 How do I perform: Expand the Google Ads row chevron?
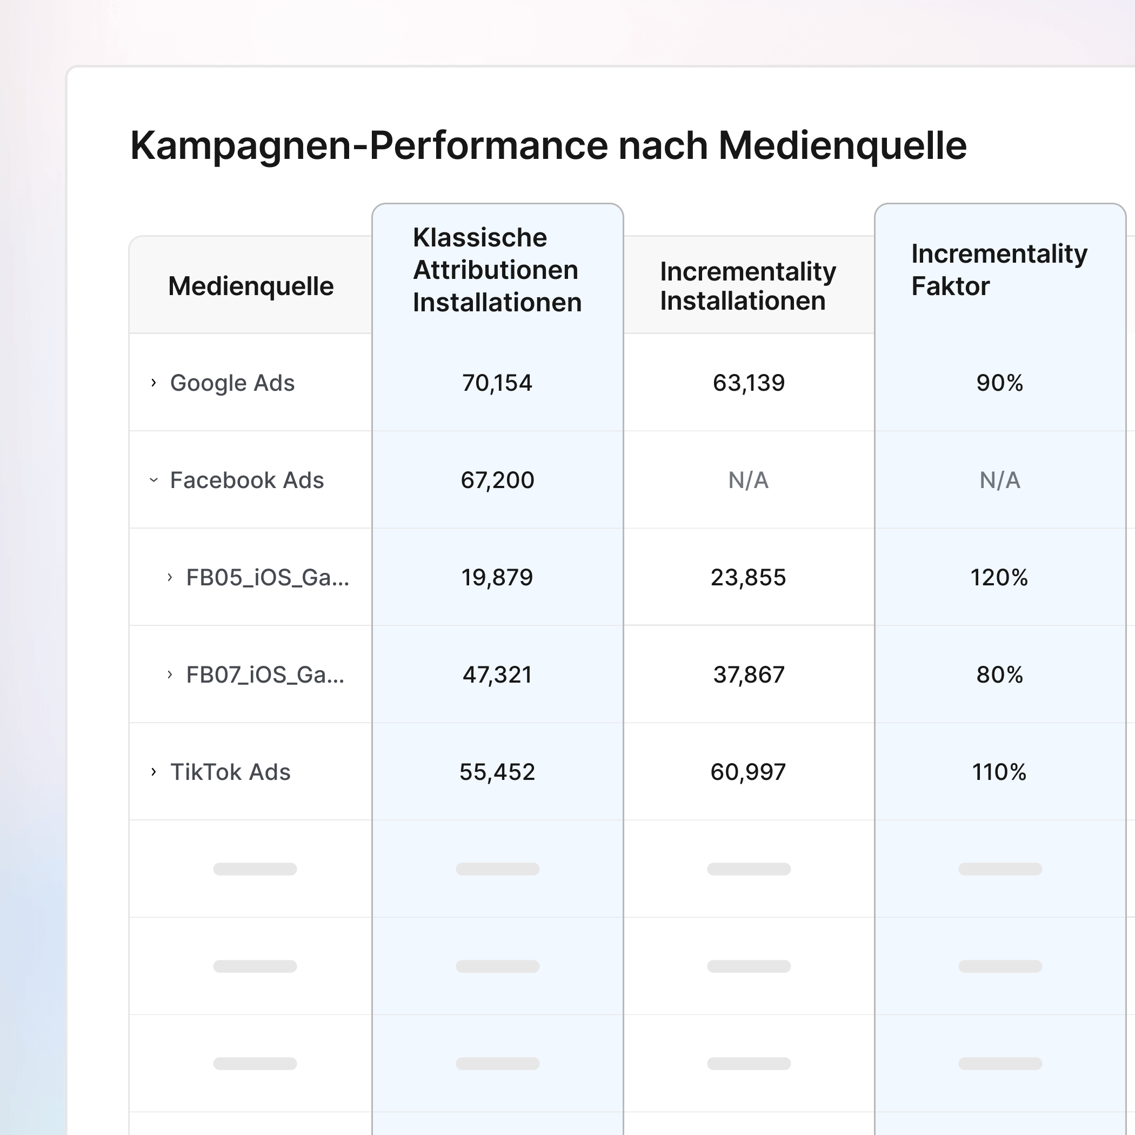(x=153, y=383)
